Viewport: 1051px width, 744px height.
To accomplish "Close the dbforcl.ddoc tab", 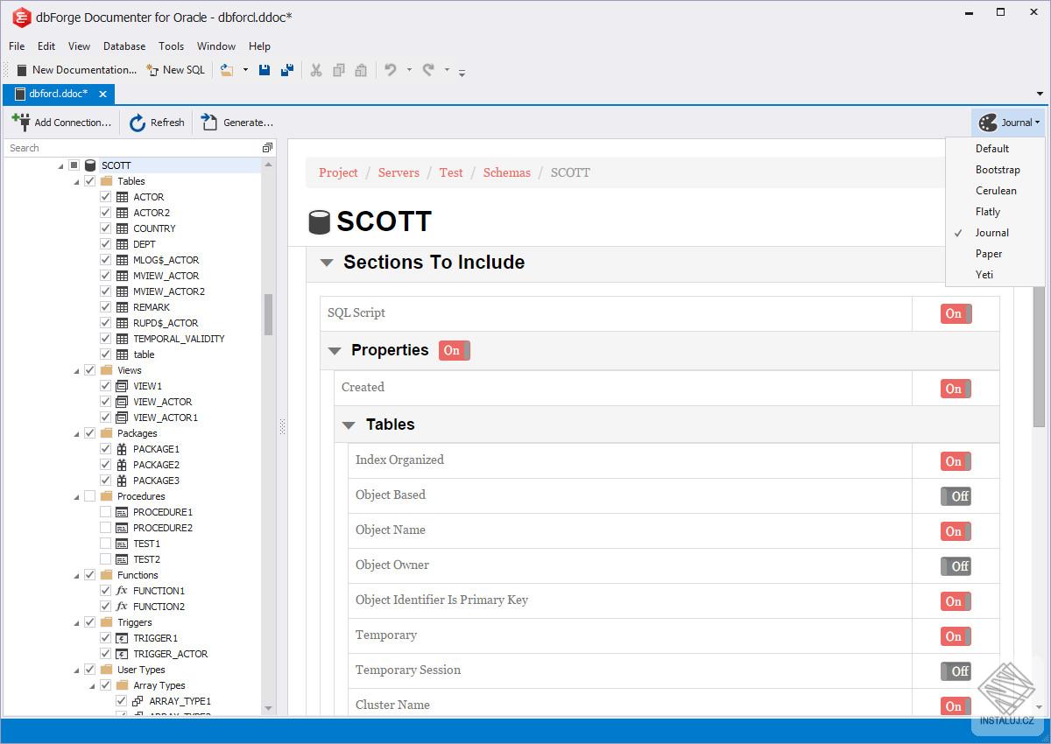I will coord(102,95).
